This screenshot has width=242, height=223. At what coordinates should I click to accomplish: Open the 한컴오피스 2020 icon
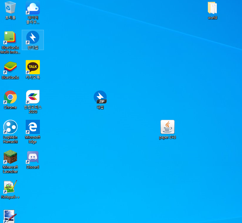pos(33,97)
